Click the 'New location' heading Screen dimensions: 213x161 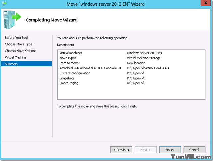point(136,63)
